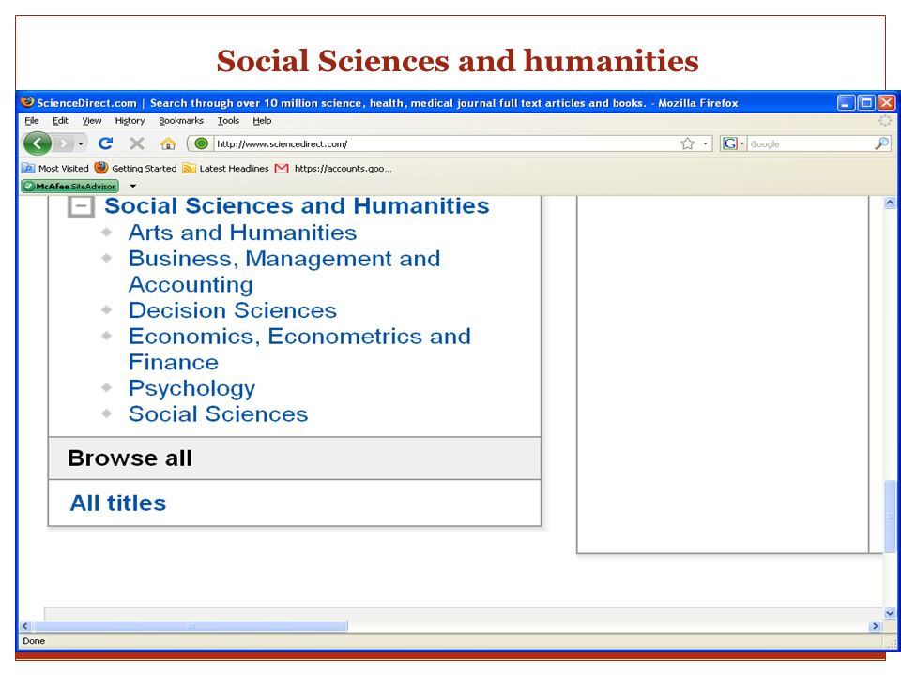Go to the Home page icon
This screenshot has height=675, width=901.
click(168, 142)
